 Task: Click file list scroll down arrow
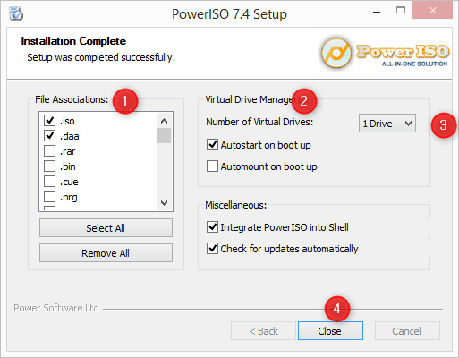(164, 203)
